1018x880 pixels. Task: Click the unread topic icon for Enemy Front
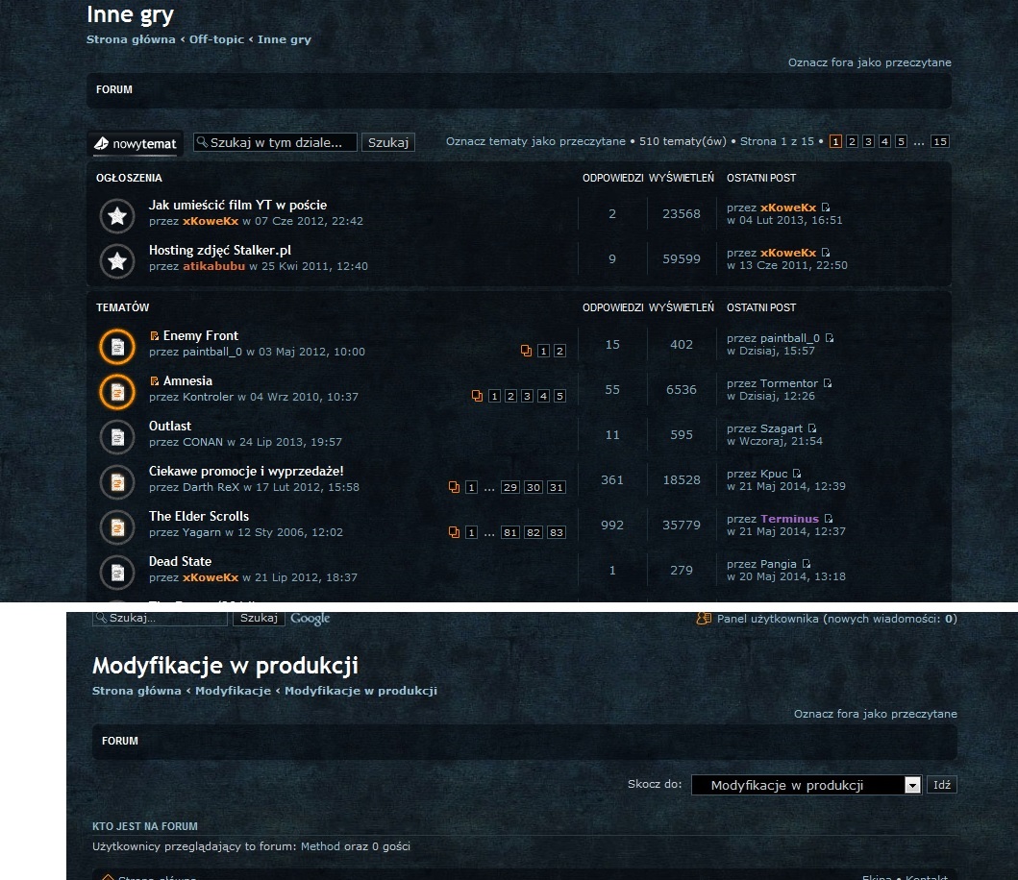117,347
